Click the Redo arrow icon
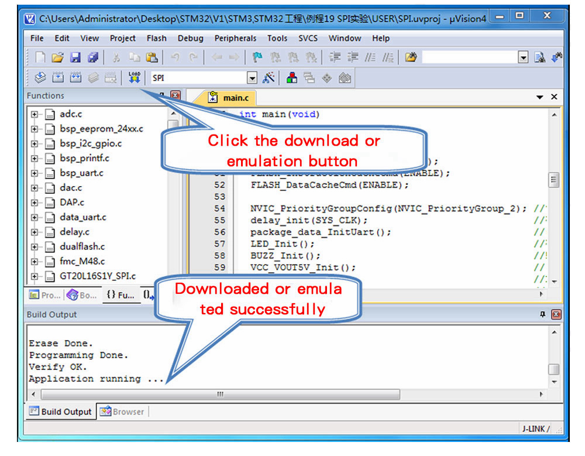Screen dimensions: 585x456 [193, 57]
